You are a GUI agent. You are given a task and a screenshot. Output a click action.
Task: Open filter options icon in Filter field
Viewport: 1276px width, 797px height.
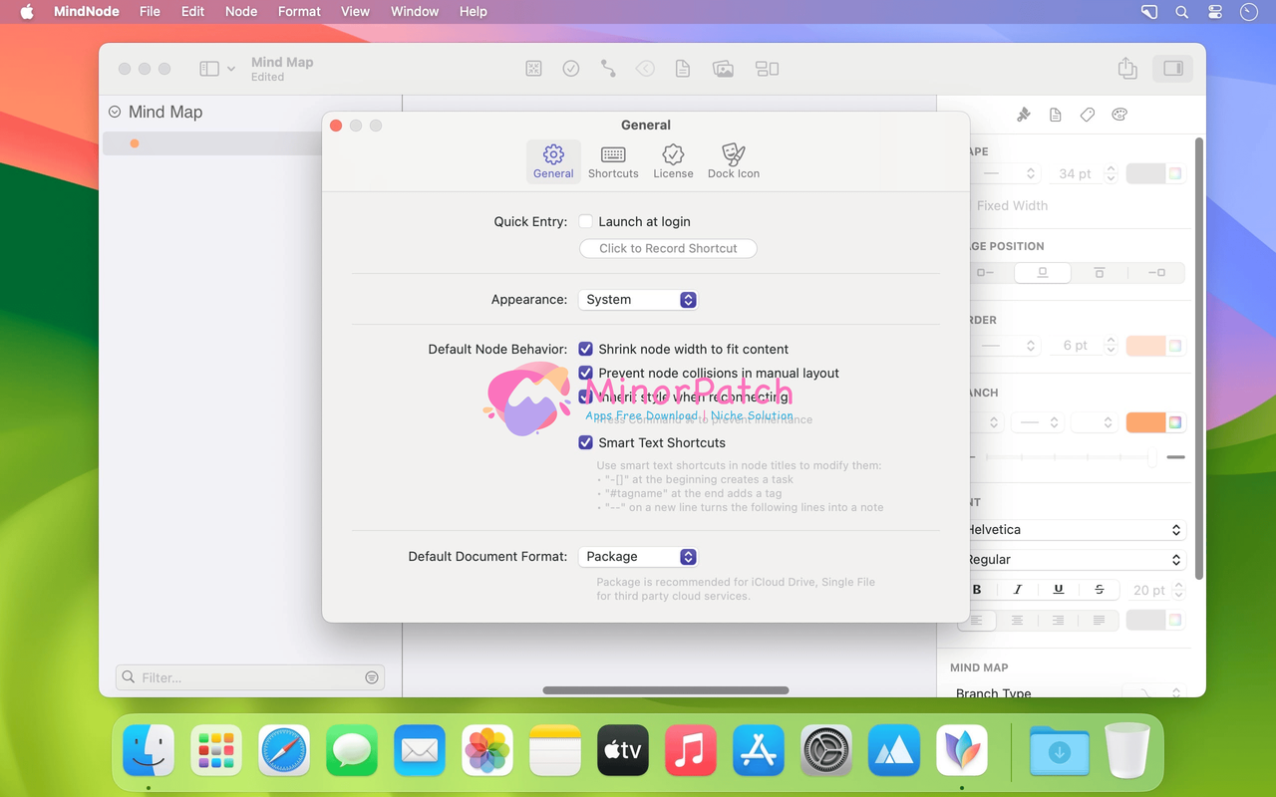tap(372, 677)
